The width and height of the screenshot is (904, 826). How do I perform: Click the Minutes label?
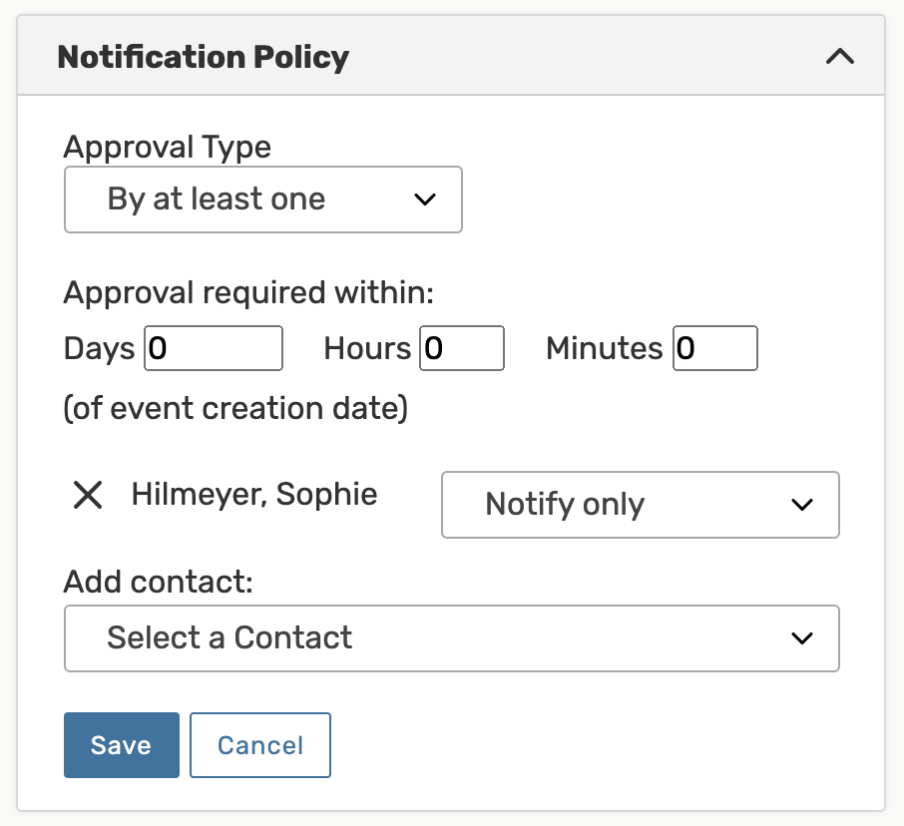click(x=604, y=349)
